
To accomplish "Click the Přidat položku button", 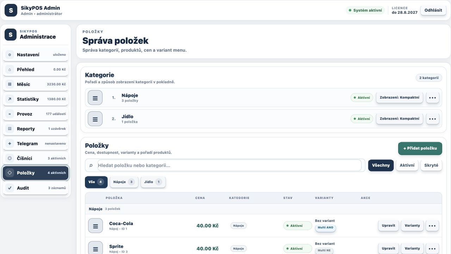I will tap(420, 149).
